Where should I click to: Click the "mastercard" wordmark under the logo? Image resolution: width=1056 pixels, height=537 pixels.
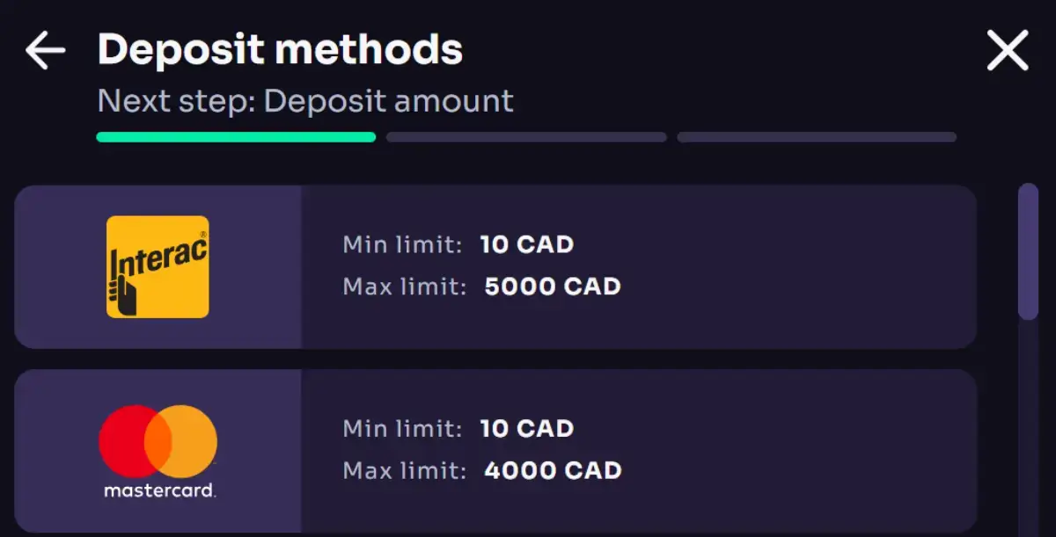pos(159,490)
